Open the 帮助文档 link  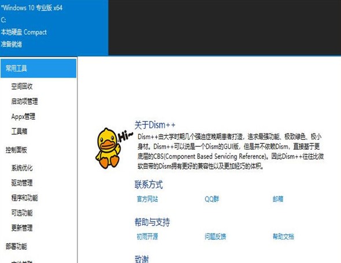coord(283,236)
